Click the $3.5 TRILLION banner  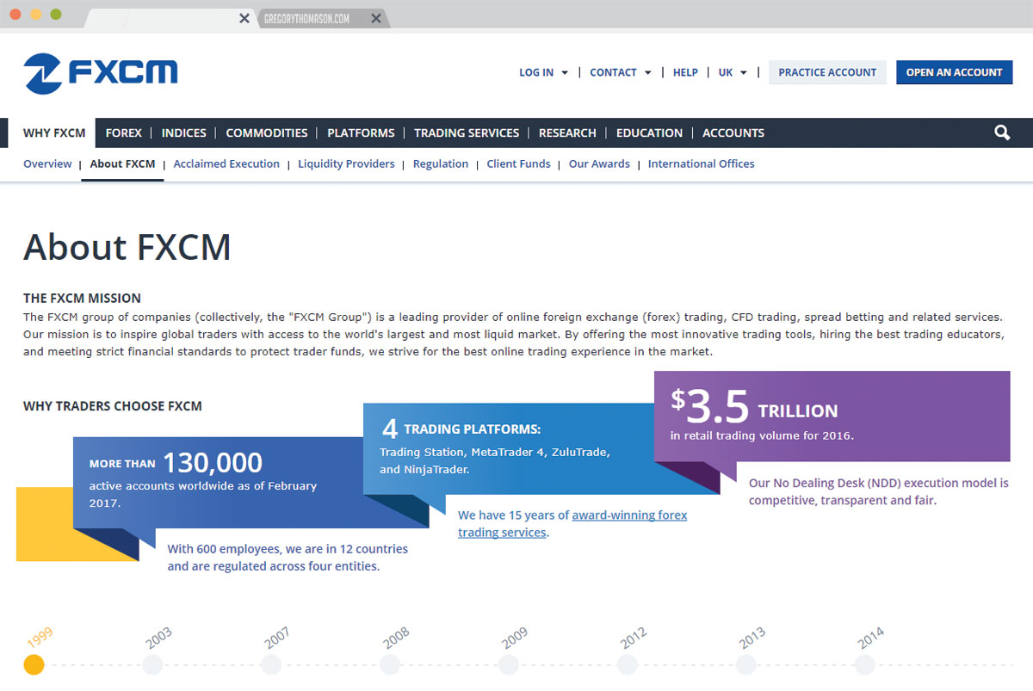832,416
